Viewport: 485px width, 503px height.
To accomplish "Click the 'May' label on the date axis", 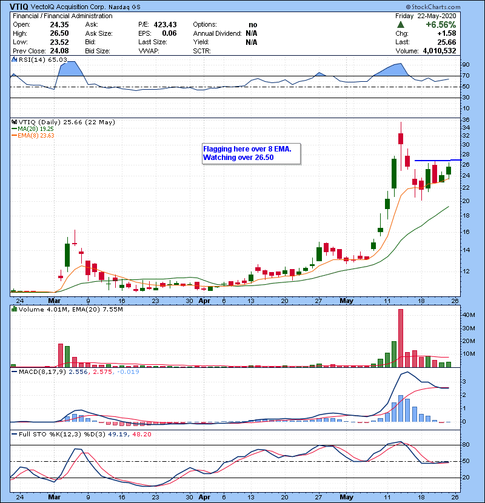I will 346,300.
